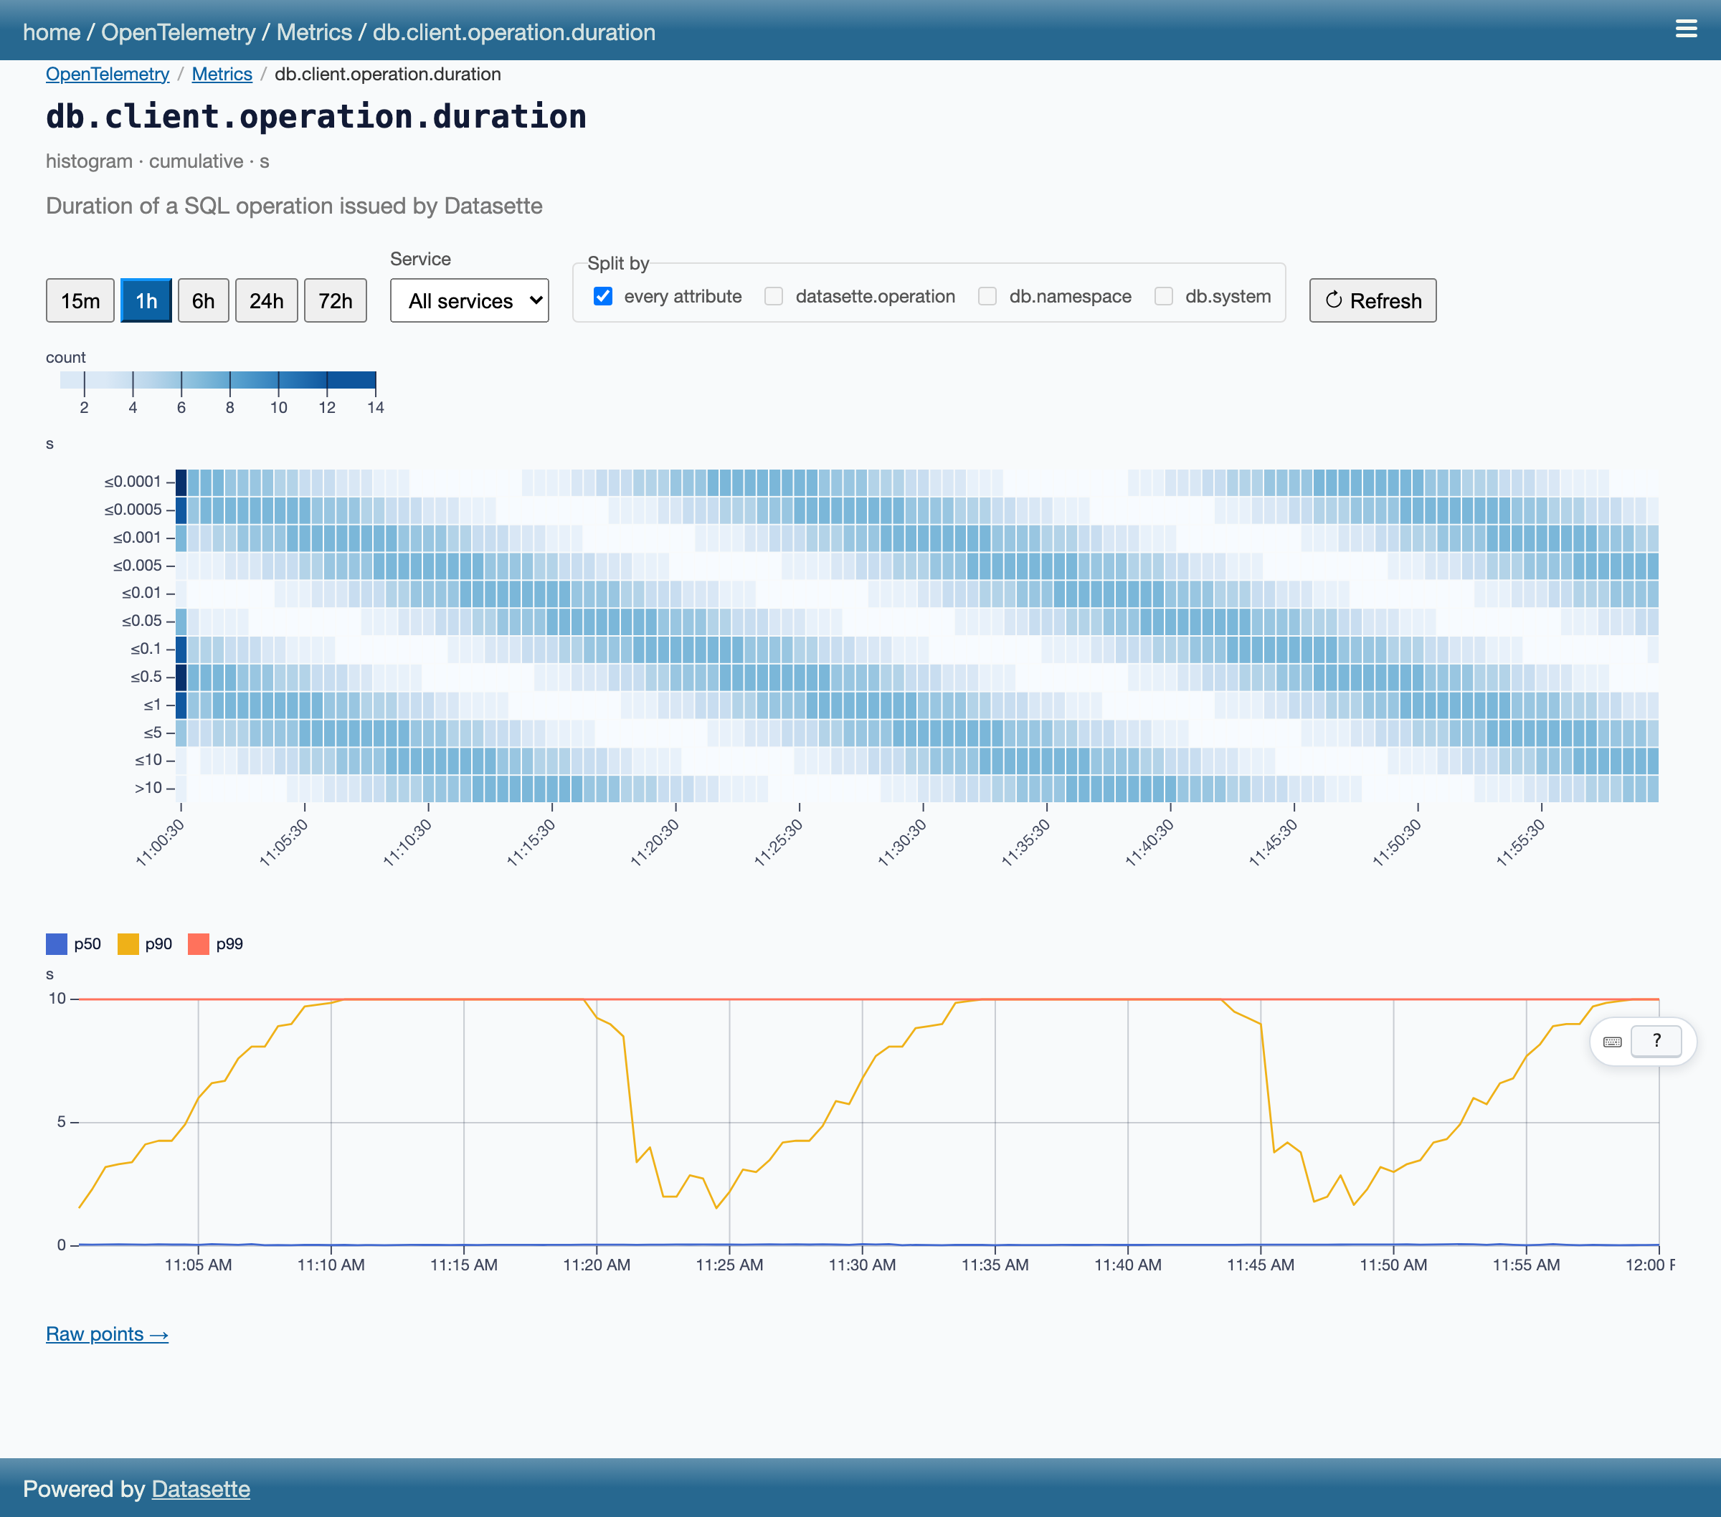The image size is (1721, 1517).
Task: Click the >10 heatmap row label
Action: pyautogui.click(x=148, y=788)
